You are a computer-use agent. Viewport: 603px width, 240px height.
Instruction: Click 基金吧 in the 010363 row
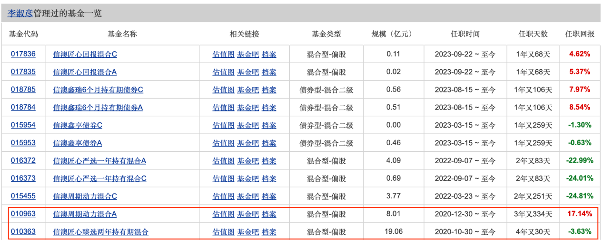point(248,232)
